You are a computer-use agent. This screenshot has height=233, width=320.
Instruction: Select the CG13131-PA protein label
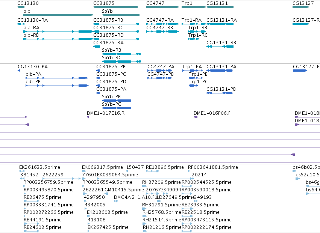coord(221,67)
